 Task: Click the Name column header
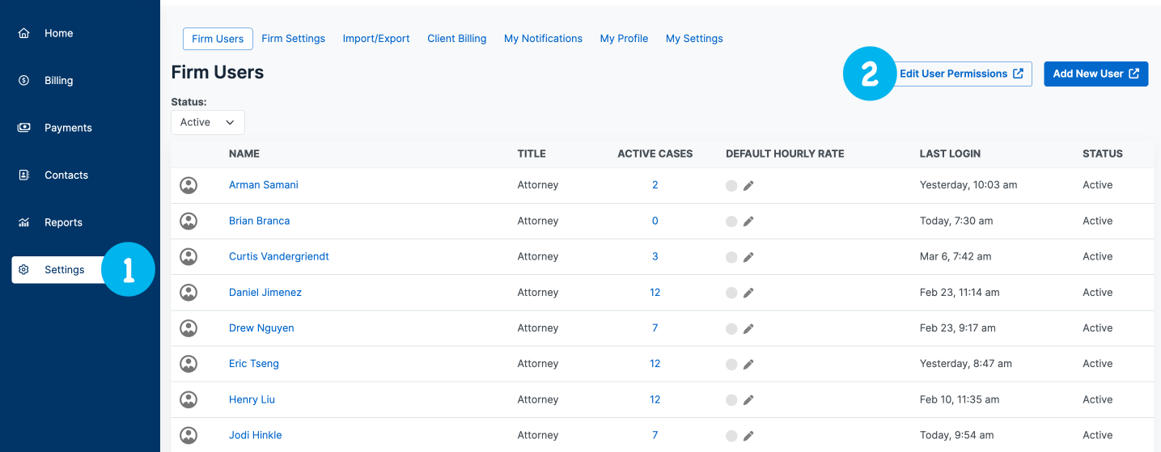pyautogui.click(x=244, y=154)
